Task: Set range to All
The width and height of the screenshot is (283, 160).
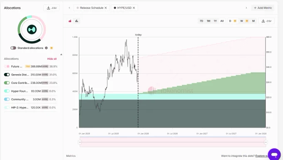Action: 222,21
